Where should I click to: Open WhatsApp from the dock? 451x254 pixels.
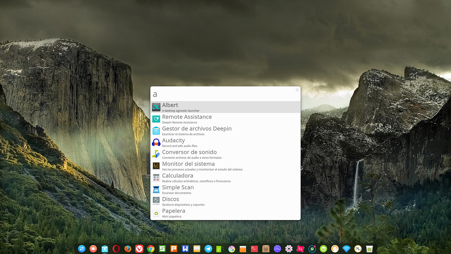click(x=312, y=249)
